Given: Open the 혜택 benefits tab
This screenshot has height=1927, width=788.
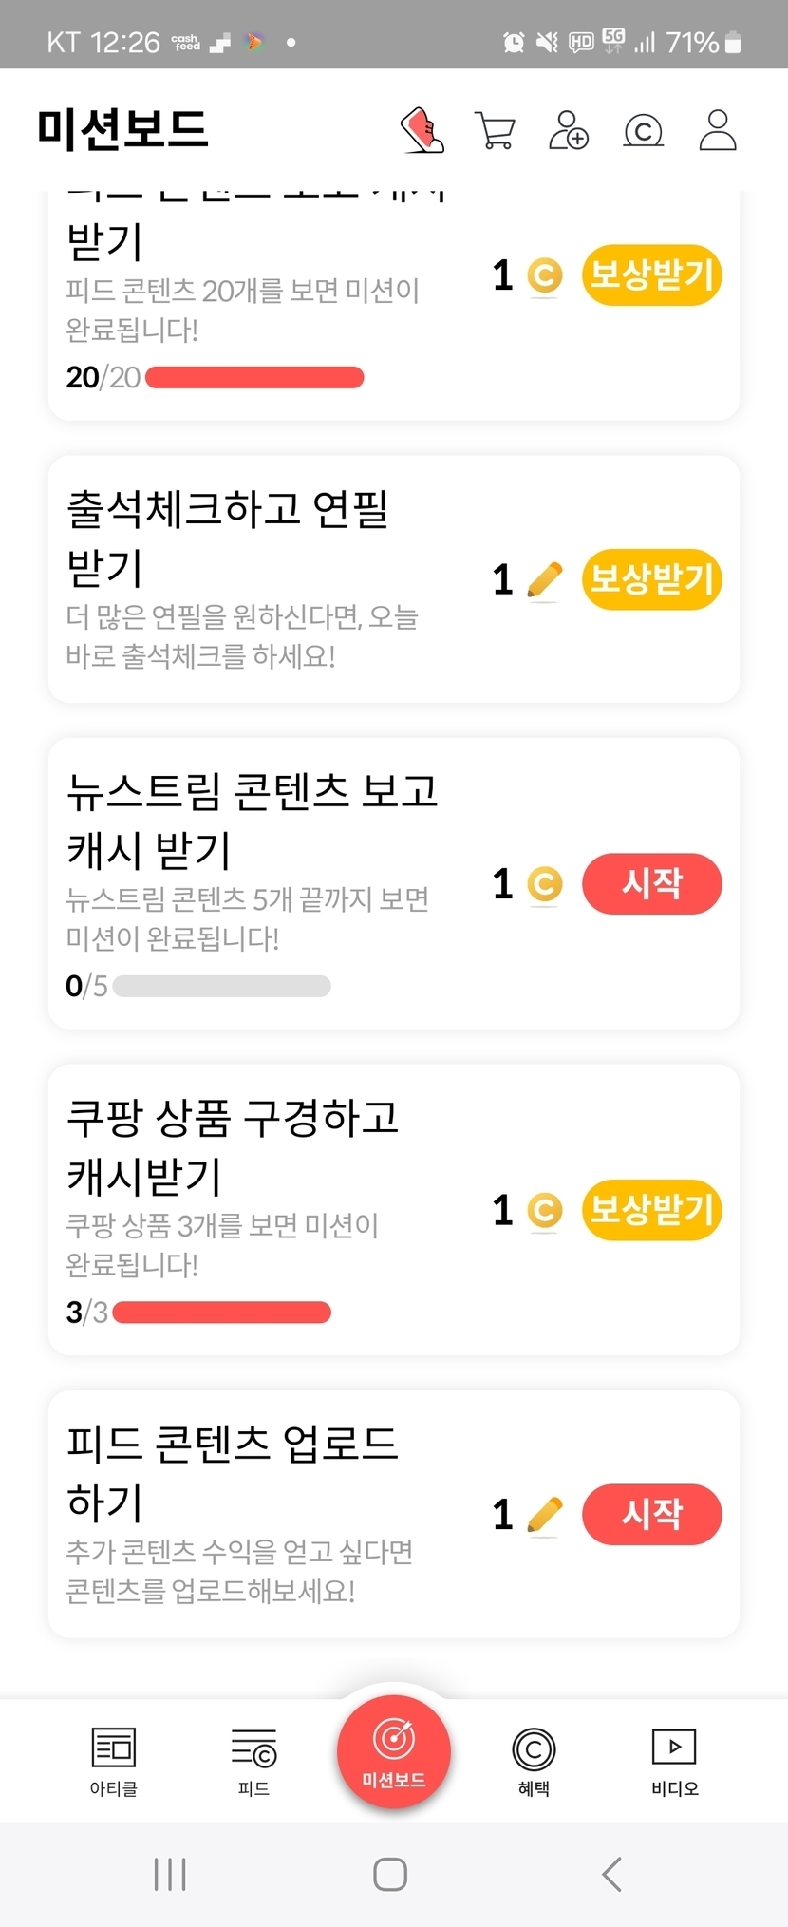Looking at the screenshot, I should 534,1761.
